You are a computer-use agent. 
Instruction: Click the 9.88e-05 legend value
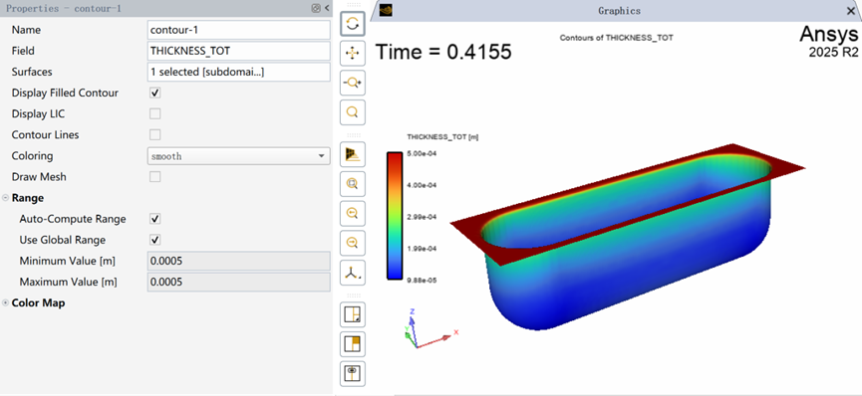[x=422, y=281]
